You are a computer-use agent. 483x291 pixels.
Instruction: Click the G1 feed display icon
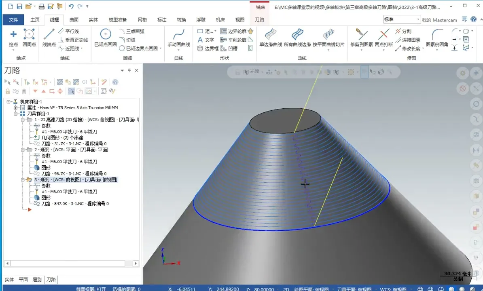(85, 82)
